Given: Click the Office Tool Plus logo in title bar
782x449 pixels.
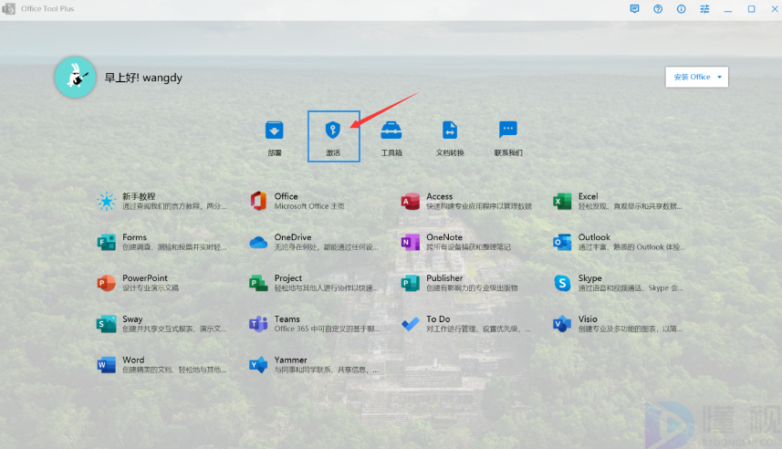Looking at the screenshot, I should pyautogui.click(x=8, y=9).
